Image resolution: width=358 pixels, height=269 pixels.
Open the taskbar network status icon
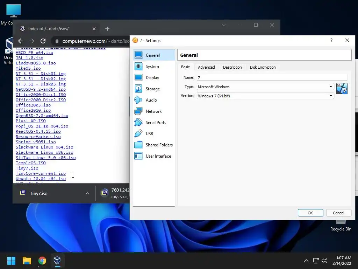316,261
